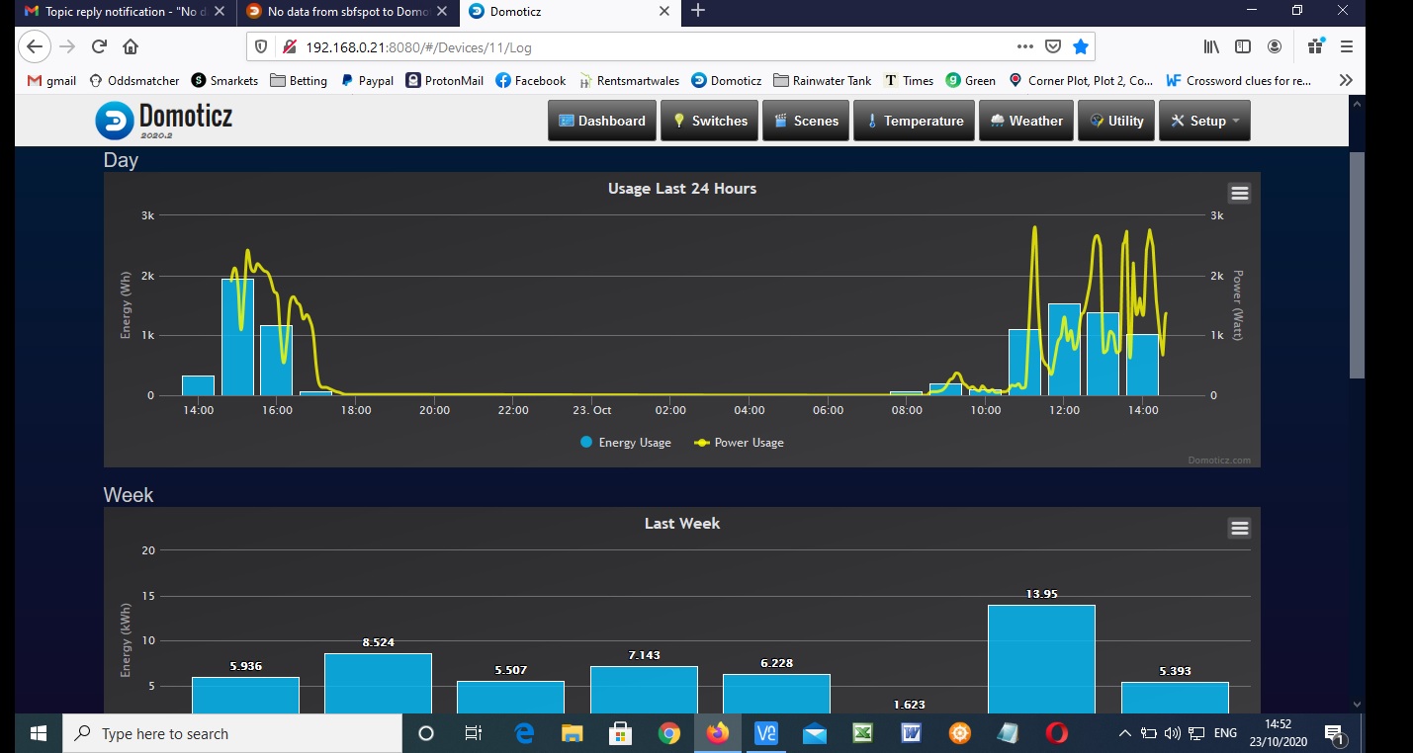This screenshot has width=1413, height=753.
Task: Open Word from the taskbar
Action: point(911,733)
